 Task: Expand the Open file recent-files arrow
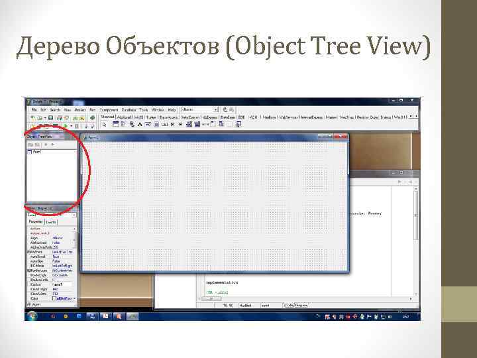pos(45,118)
